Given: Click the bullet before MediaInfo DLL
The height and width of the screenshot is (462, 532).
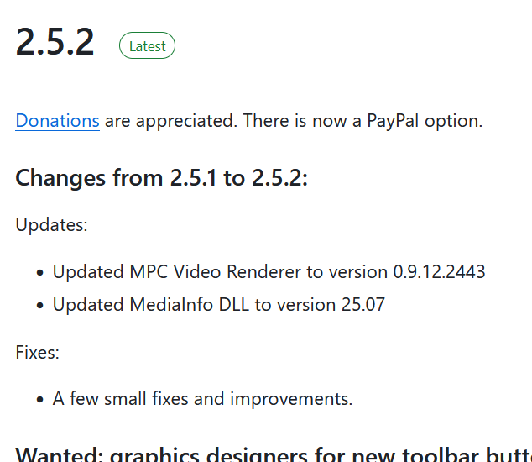Looking at the screenshot, I should pos(39,305).
